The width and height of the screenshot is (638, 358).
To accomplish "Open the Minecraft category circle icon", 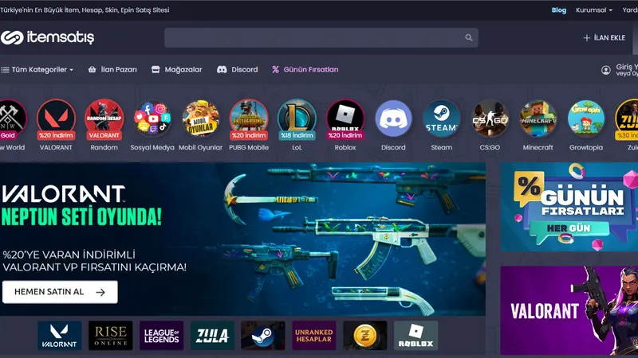I will (x=538, y=119).
